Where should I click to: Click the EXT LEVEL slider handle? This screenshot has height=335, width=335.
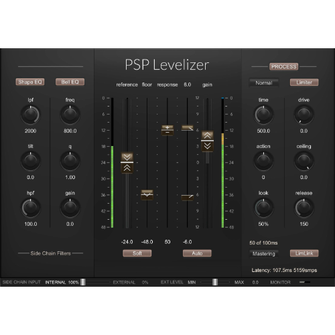click(215, 282)
